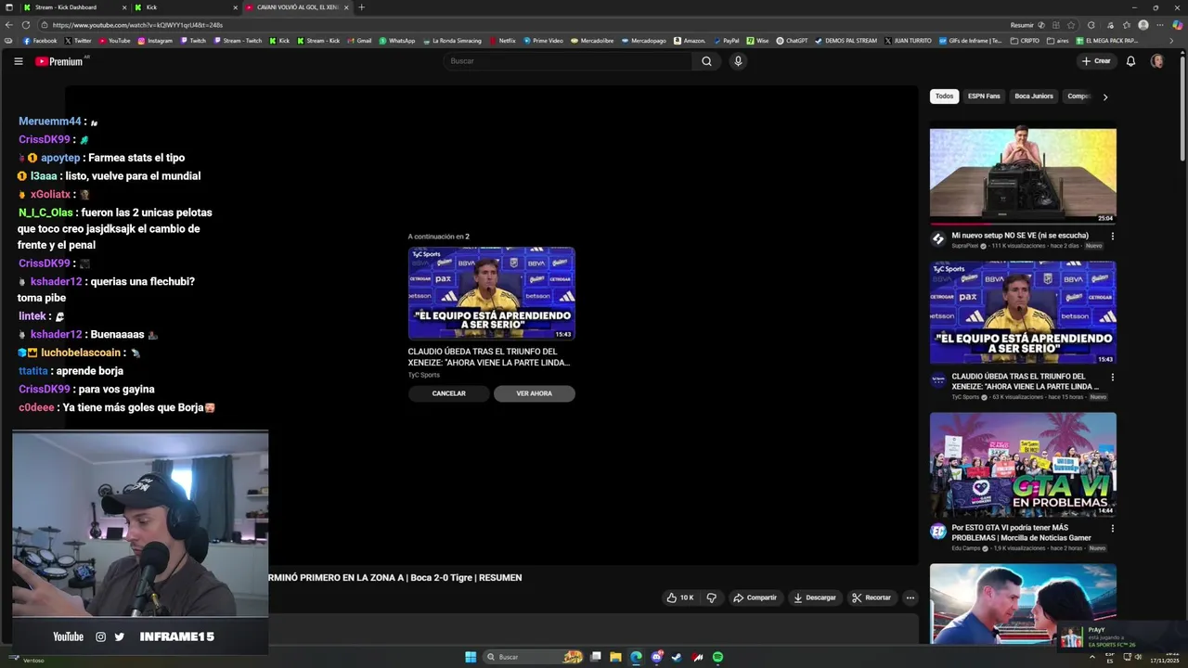Go to the YouTube Premium home logo
Screen dimensions: 1188x668
[59, 61]
